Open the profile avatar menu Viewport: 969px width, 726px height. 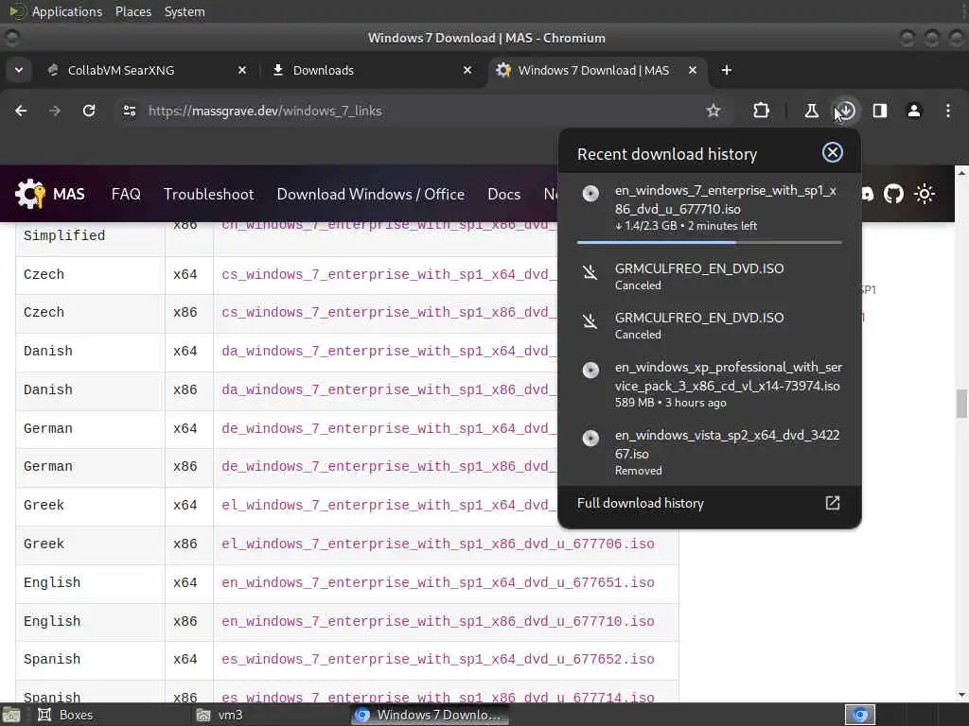(x=914, y=112)
